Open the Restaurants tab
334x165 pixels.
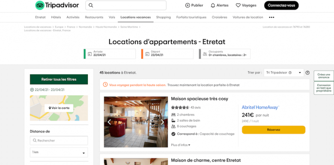94,17
